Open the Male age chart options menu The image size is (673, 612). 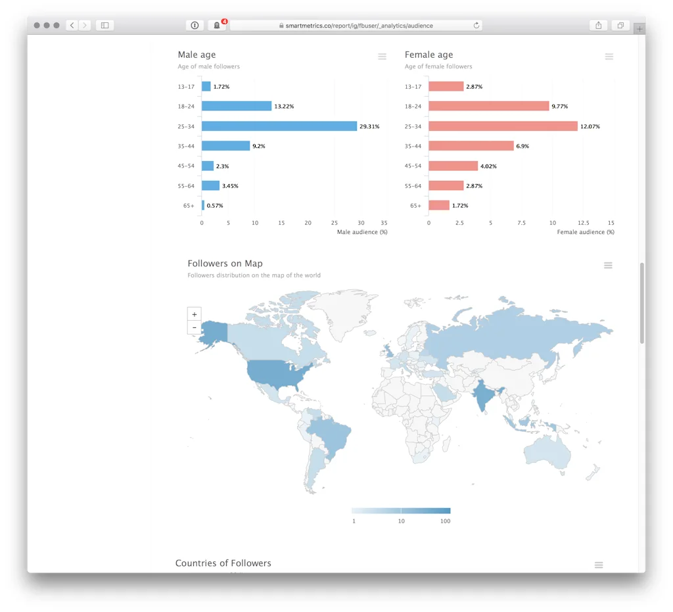tap(382, 57)
